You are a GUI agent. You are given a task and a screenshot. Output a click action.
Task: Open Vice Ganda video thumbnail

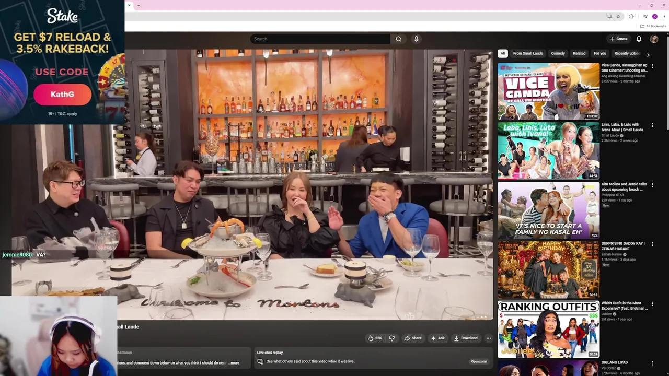(548, 91)
